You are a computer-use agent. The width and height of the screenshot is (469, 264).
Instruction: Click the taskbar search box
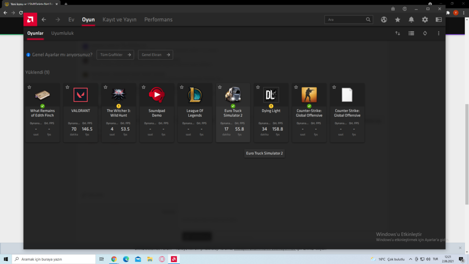54,259
